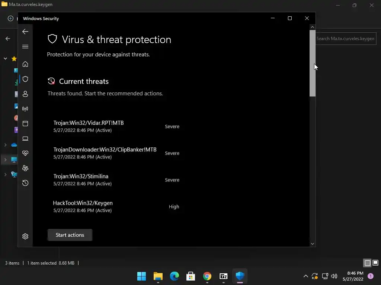Image resolution: width=381 pixels, height=285 pixels.
Task: Open Microsoft Store from taskbar
Action: click(191, 276)
